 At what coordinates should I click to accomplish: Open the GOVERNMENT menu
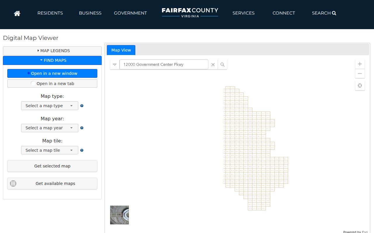(130, 13)
